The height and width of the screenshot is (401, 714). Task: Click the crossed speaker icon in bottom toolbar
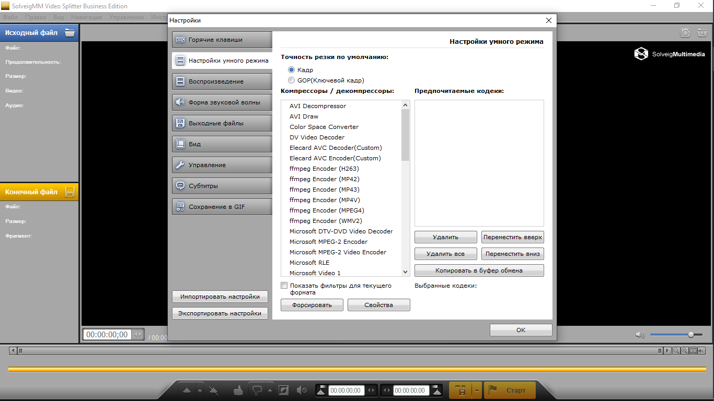point(302,390)
